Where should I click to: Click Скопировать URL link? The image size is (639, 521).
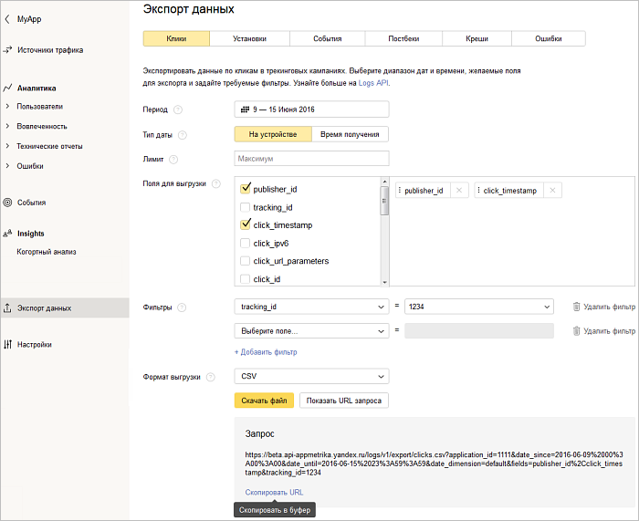(x=274, y=493)
